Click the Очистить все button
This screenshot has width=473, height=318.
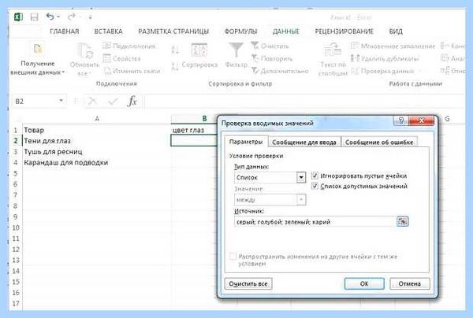click(x=248, y=283)
